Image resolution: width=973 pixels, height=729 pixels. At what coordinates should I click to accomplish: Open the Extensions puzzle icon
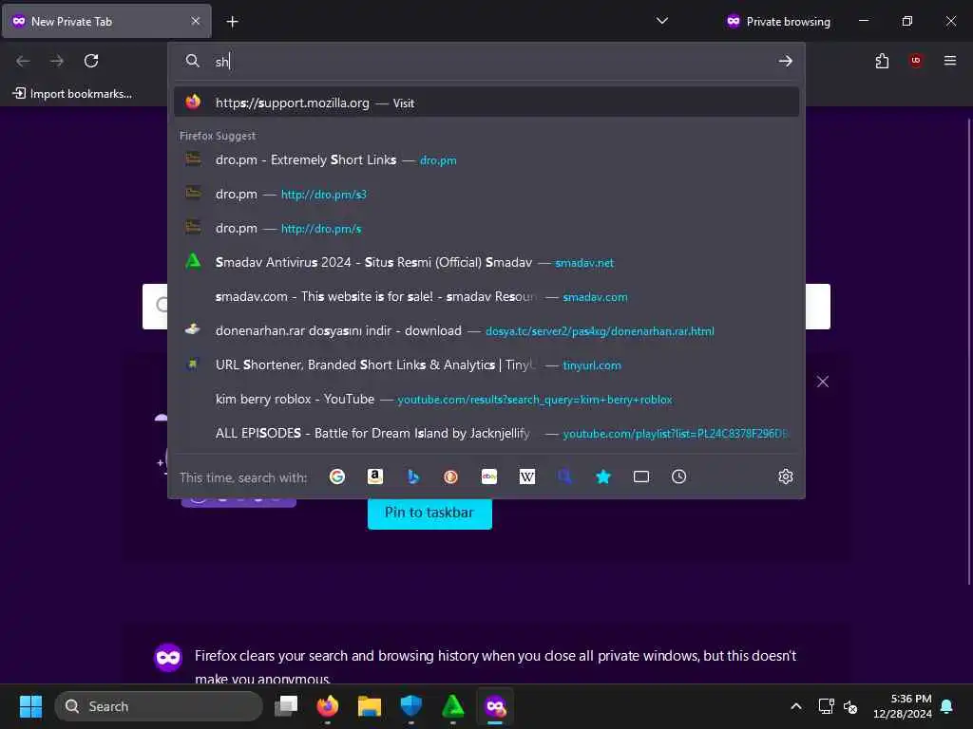(882, 61)
